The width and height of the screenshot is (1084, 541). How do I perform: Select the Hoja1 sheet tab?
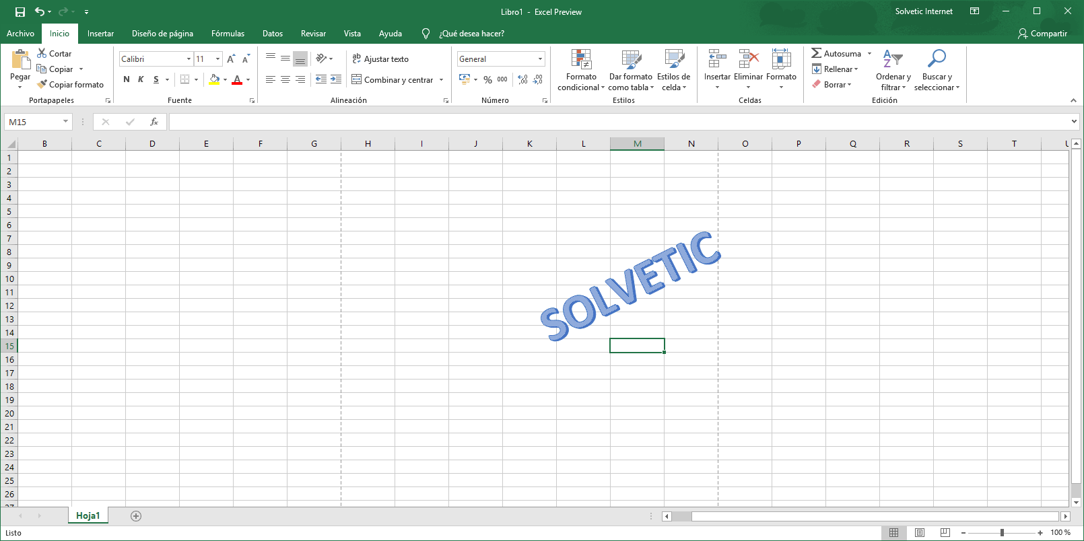pos(88,515)
